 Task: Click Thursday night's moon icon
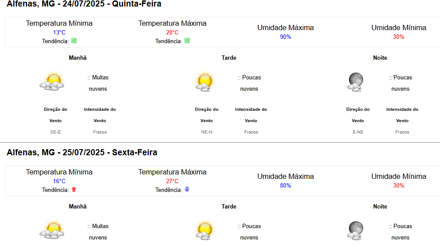click(x=355, y=82)
